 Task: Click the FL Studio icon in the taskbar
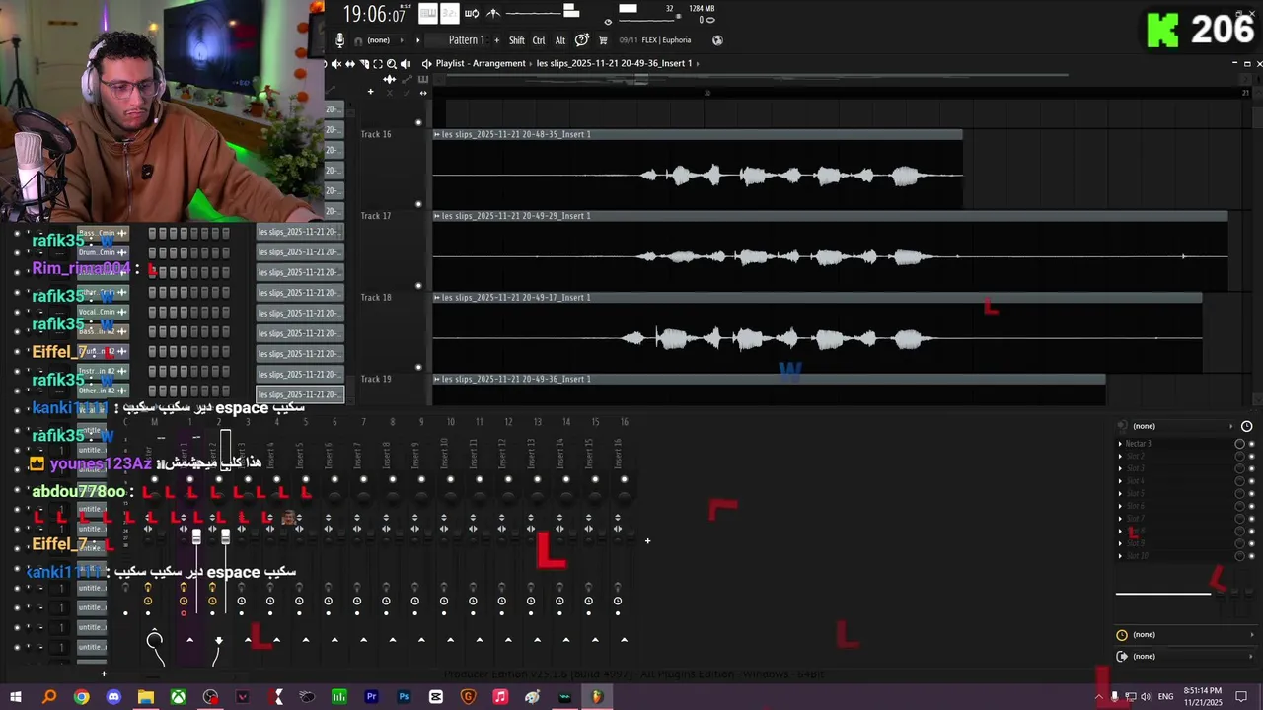[x=597, y=697]
